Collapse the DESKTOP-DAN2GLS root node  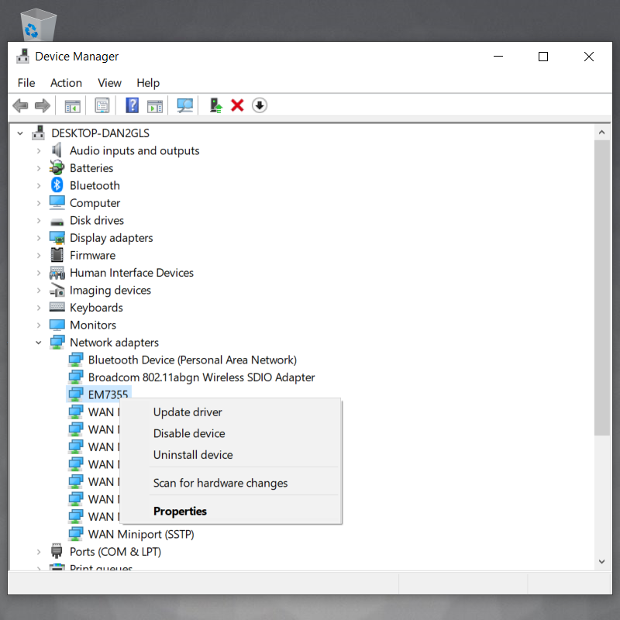click(21, 133)
